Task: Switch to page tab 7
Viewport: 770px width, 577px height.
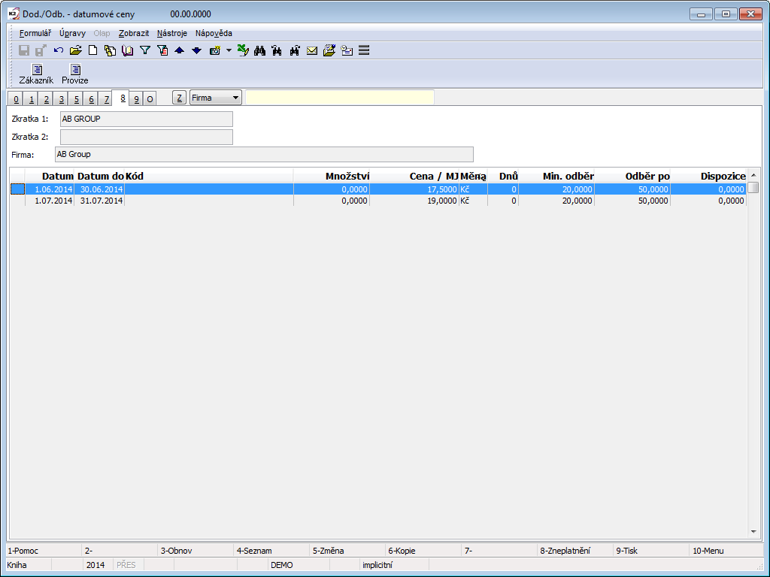Action: (106, 99)
